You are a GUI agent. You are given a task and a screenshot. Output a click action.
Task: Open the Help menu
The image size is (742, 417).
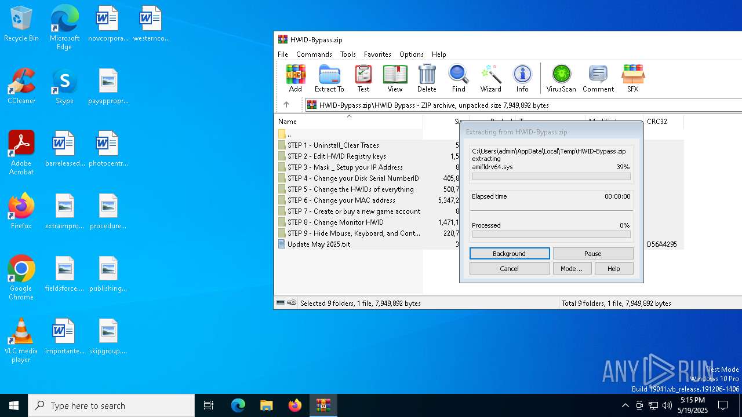439,54
